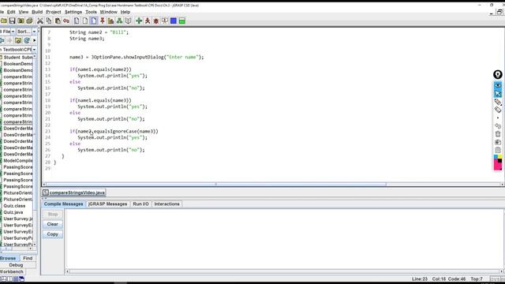Open the Project menu
This screenshot has height=284, width=505.
click(x=54, y=12)
